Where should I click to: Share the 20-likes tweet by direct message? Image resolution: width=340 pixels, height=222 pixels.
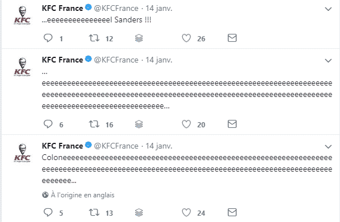(x=232, y=124)
